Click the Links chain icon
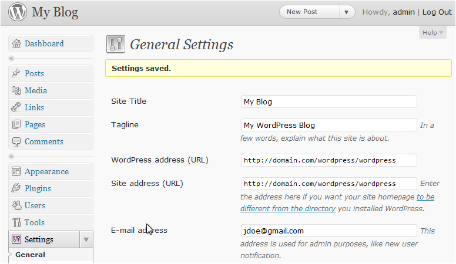456x264 pixels. [16, 107]
